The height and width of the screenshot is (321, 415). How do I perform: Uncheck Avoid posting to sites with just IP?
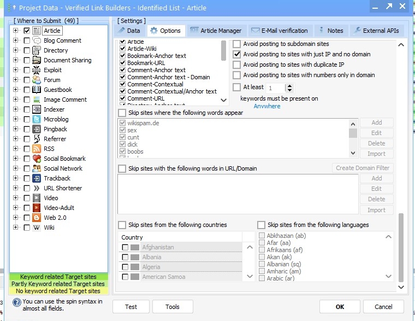tap(237, 54)
